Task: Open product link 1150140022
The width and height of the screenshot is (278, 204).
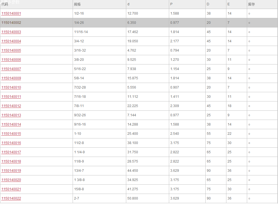Action: tap(11, 198)
